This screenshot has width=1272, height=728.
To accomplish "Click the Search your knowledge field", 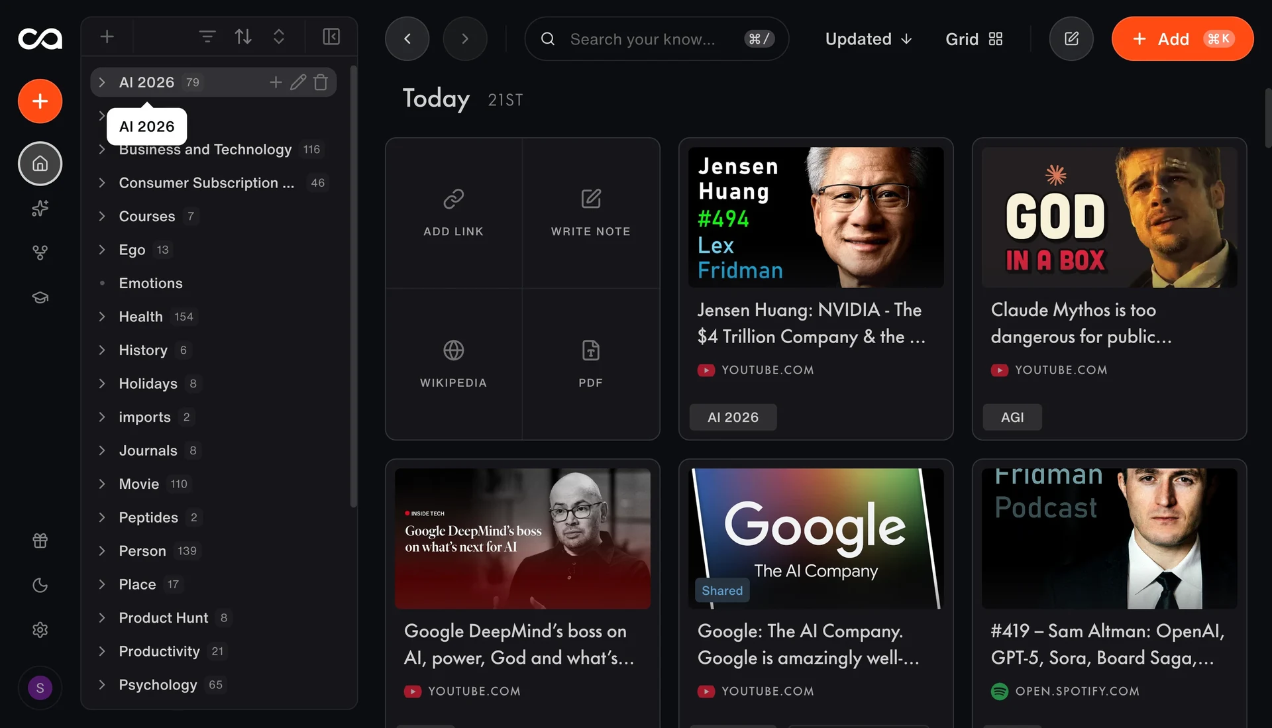I will (x=657, y=39).
